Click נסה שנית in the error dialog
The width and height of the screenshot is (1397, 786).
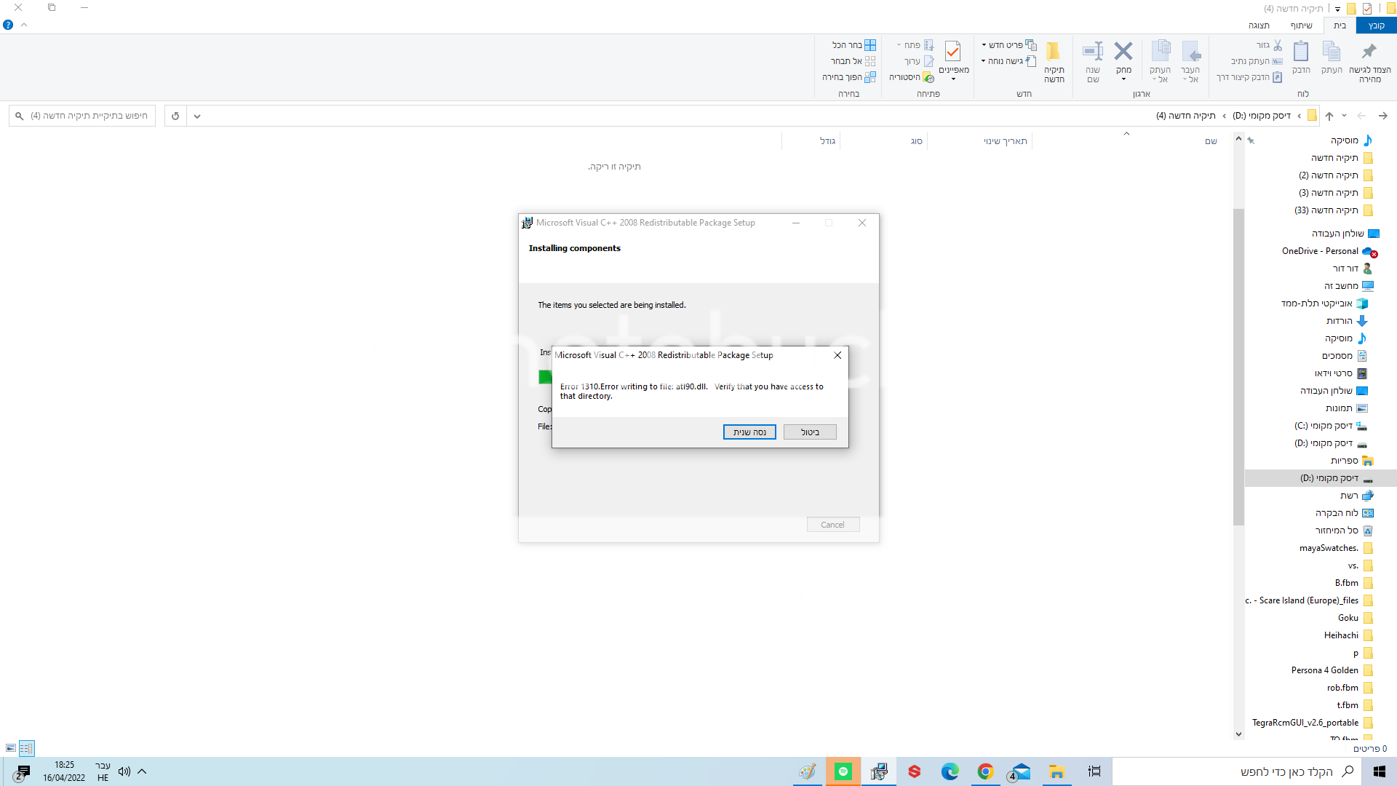pyautogui.click(x=749, y=432)
